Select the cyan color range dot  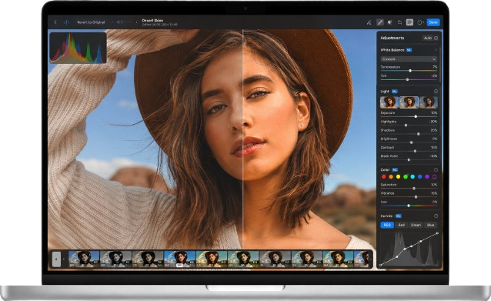[413, 176]
